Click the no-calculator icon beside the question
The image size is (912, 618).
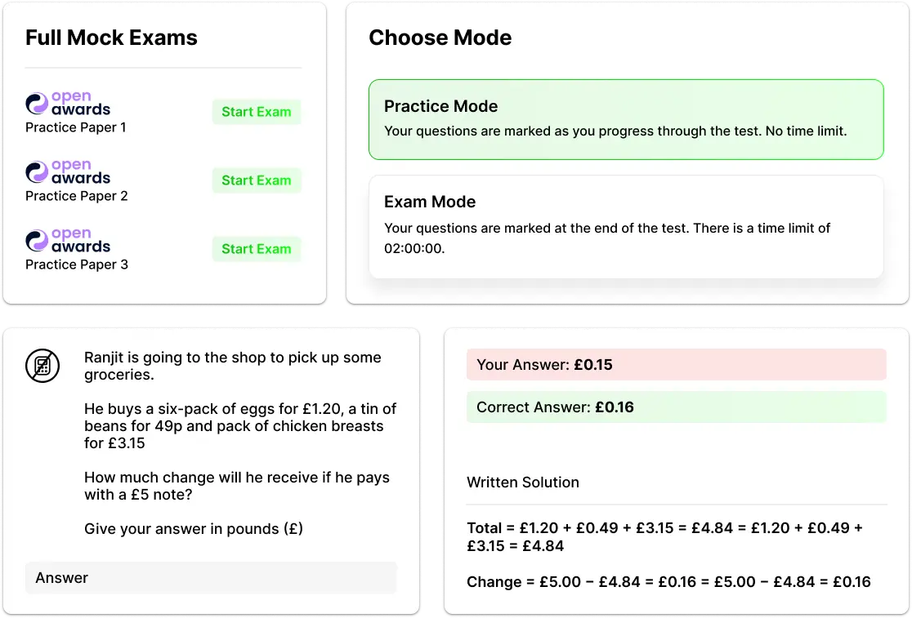(42, 366)
